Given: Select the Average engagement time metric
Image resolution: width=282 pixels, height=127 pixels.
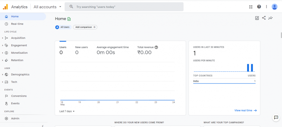Looking at the screenshot, I should pos(113,50).
